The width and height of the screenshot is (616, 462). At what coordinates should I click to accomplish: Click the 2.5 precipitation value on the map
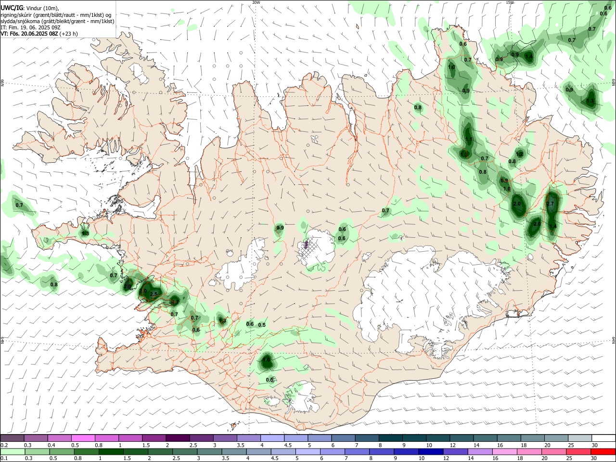[x=154, y=294]
